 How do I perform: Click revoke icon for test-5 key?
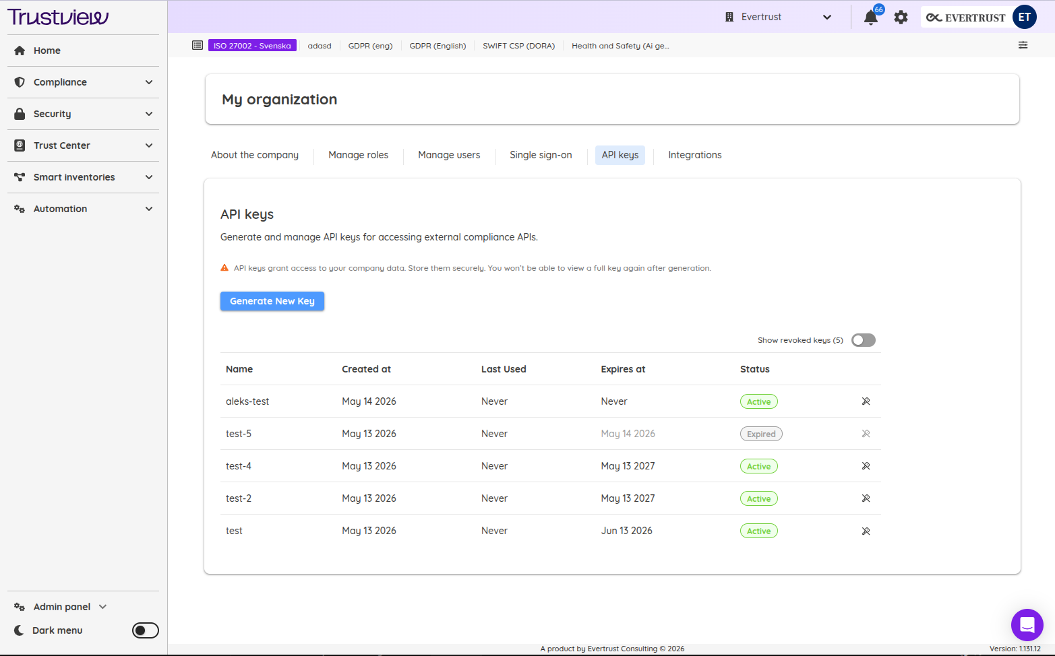coord(866,434)
